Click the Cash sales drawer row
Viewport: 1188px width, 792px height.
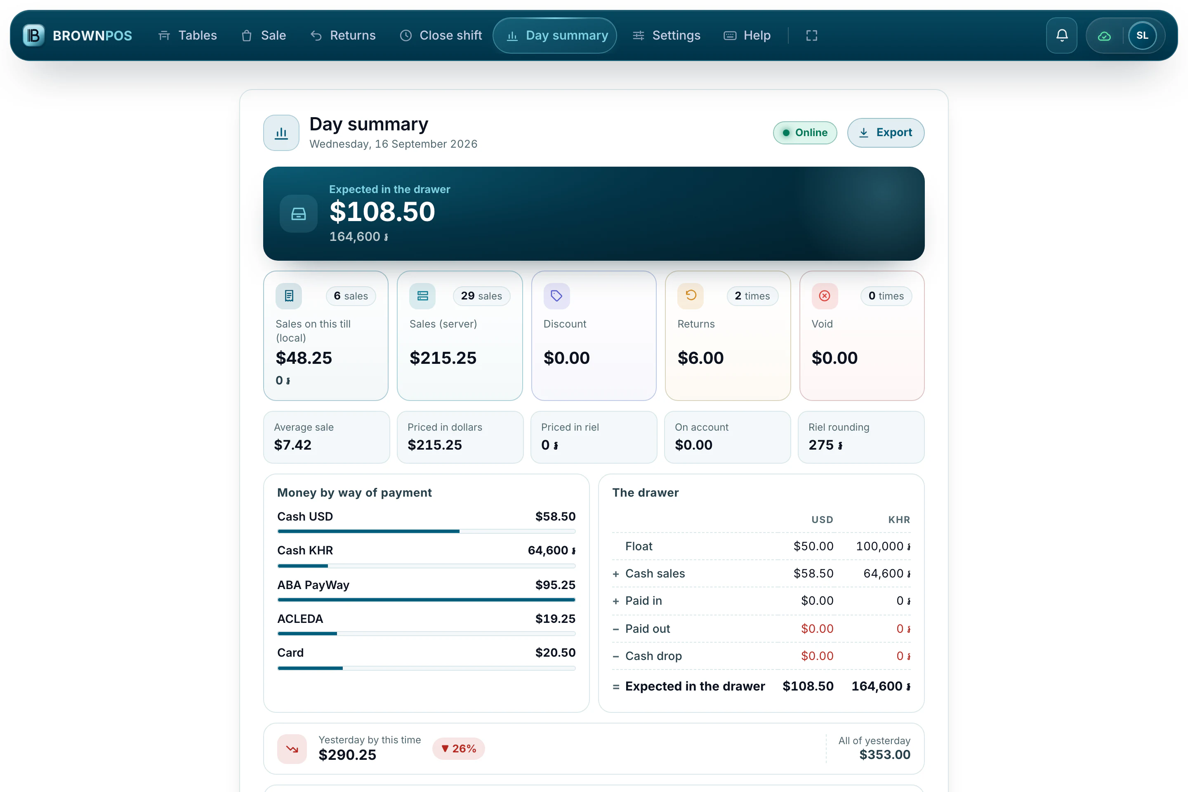pos(761,573)
